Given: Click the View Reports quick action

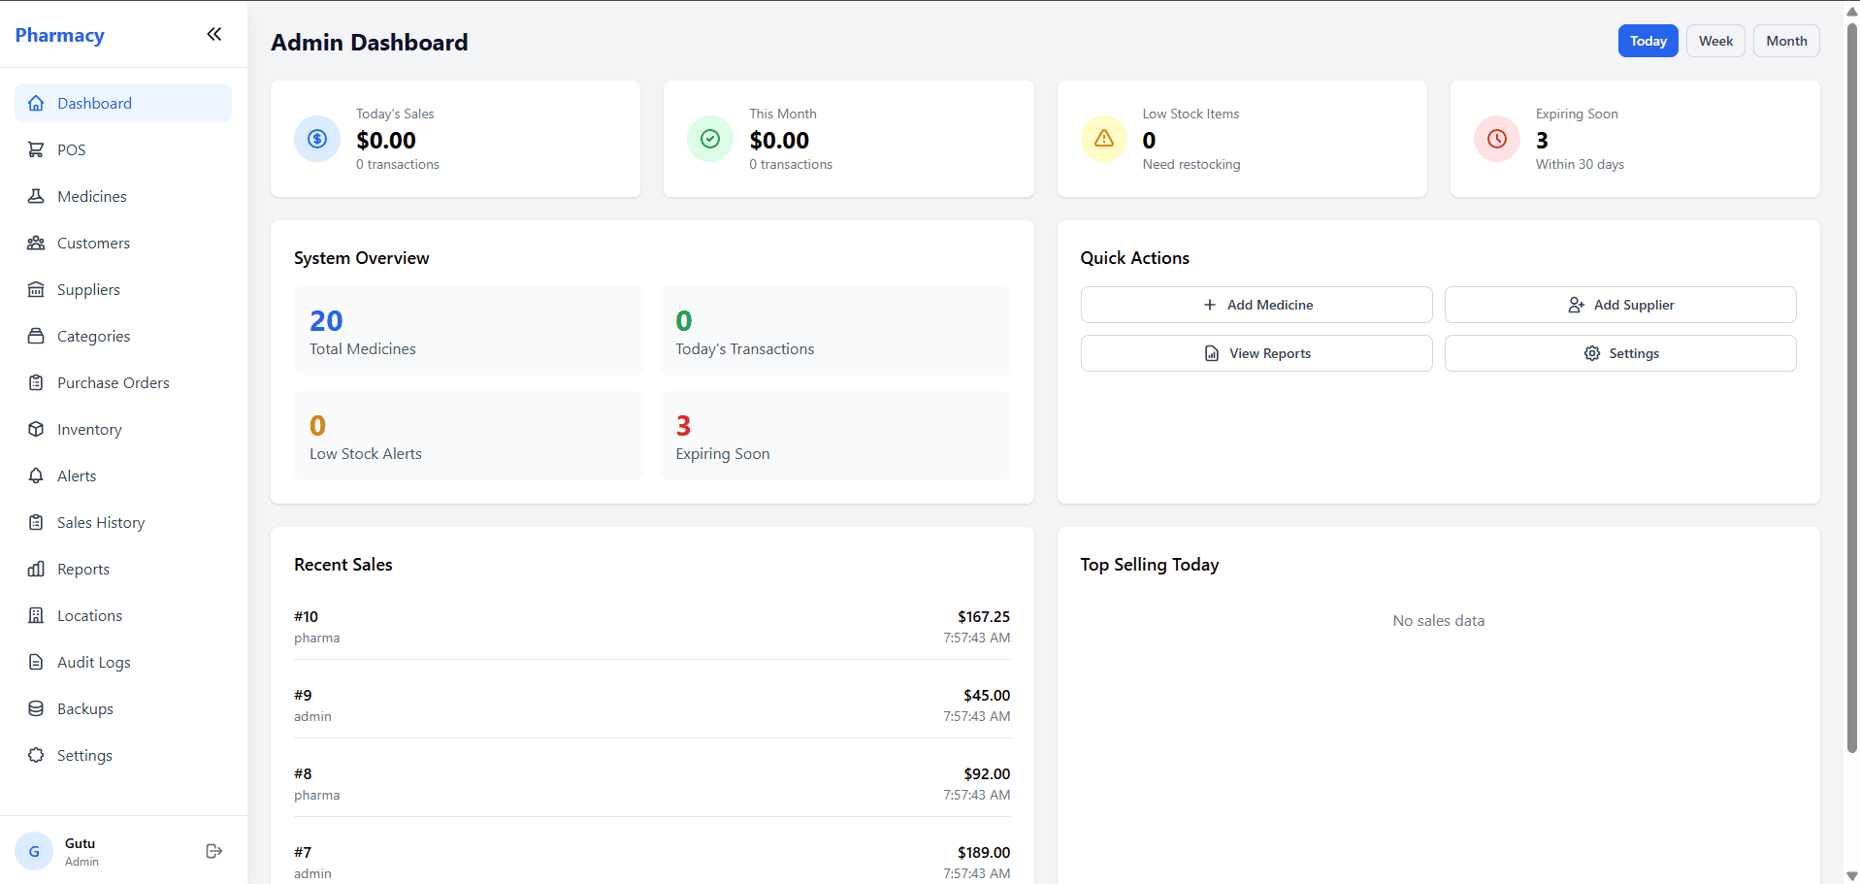Looking at the screenshot, I should pos(1256,353).
